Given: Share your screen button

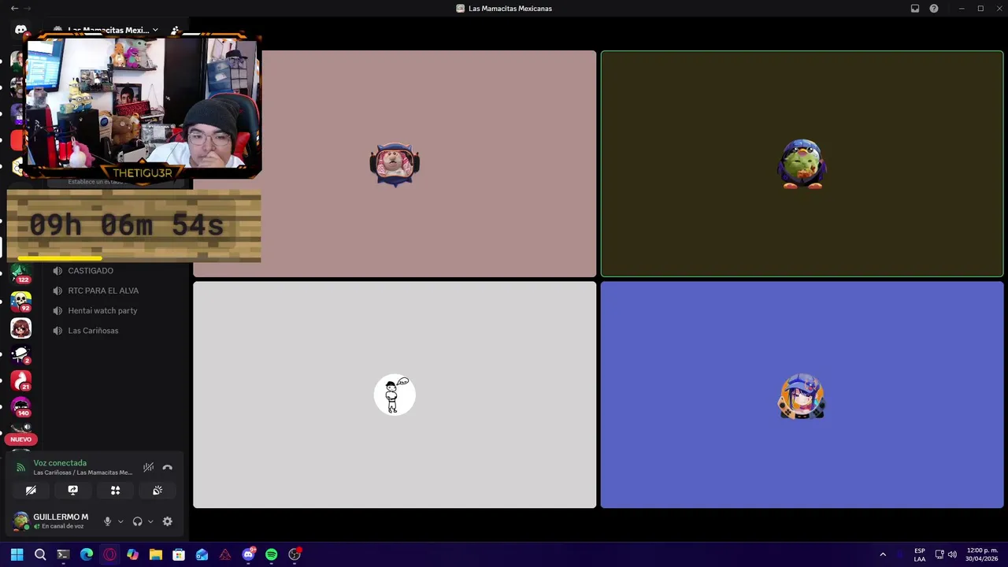Looking at the screenshot, I should (x=73, y=490).
